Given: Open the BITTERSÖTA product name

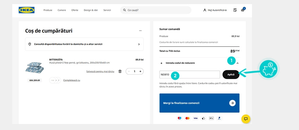Looking at the screenshot, I should pos(56,60).
